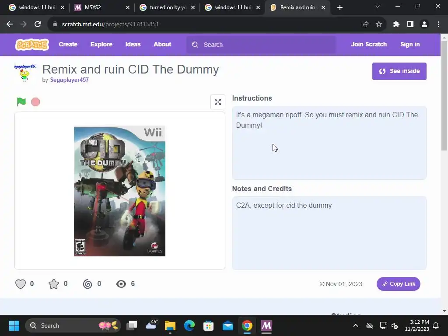The width and height of the screenshot is (448, 336).
Task: Switch to first 'windows 11 buil' tab
Action: (36, 7)
